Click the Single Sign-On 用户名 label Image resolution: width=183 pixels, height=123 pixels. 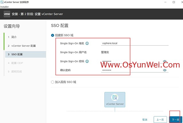coord(73,52)
